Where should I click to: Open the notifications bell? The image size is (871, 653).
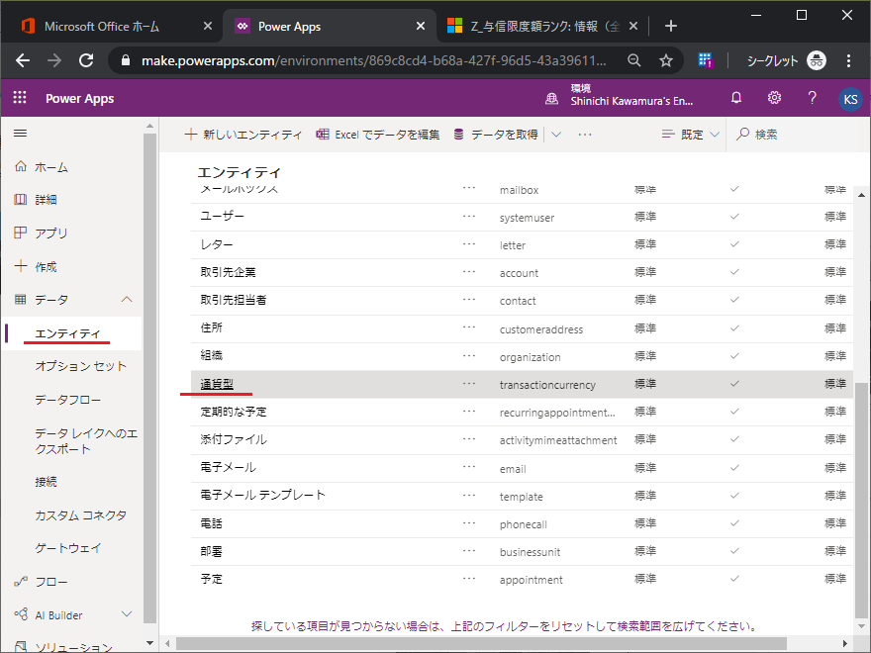[x=736, y=98]
